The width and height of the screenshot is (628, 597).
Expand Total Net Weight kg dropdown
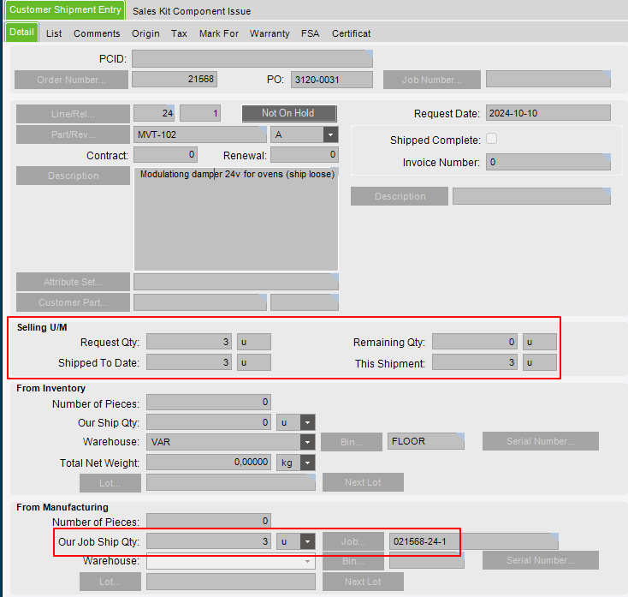point(307,463)
